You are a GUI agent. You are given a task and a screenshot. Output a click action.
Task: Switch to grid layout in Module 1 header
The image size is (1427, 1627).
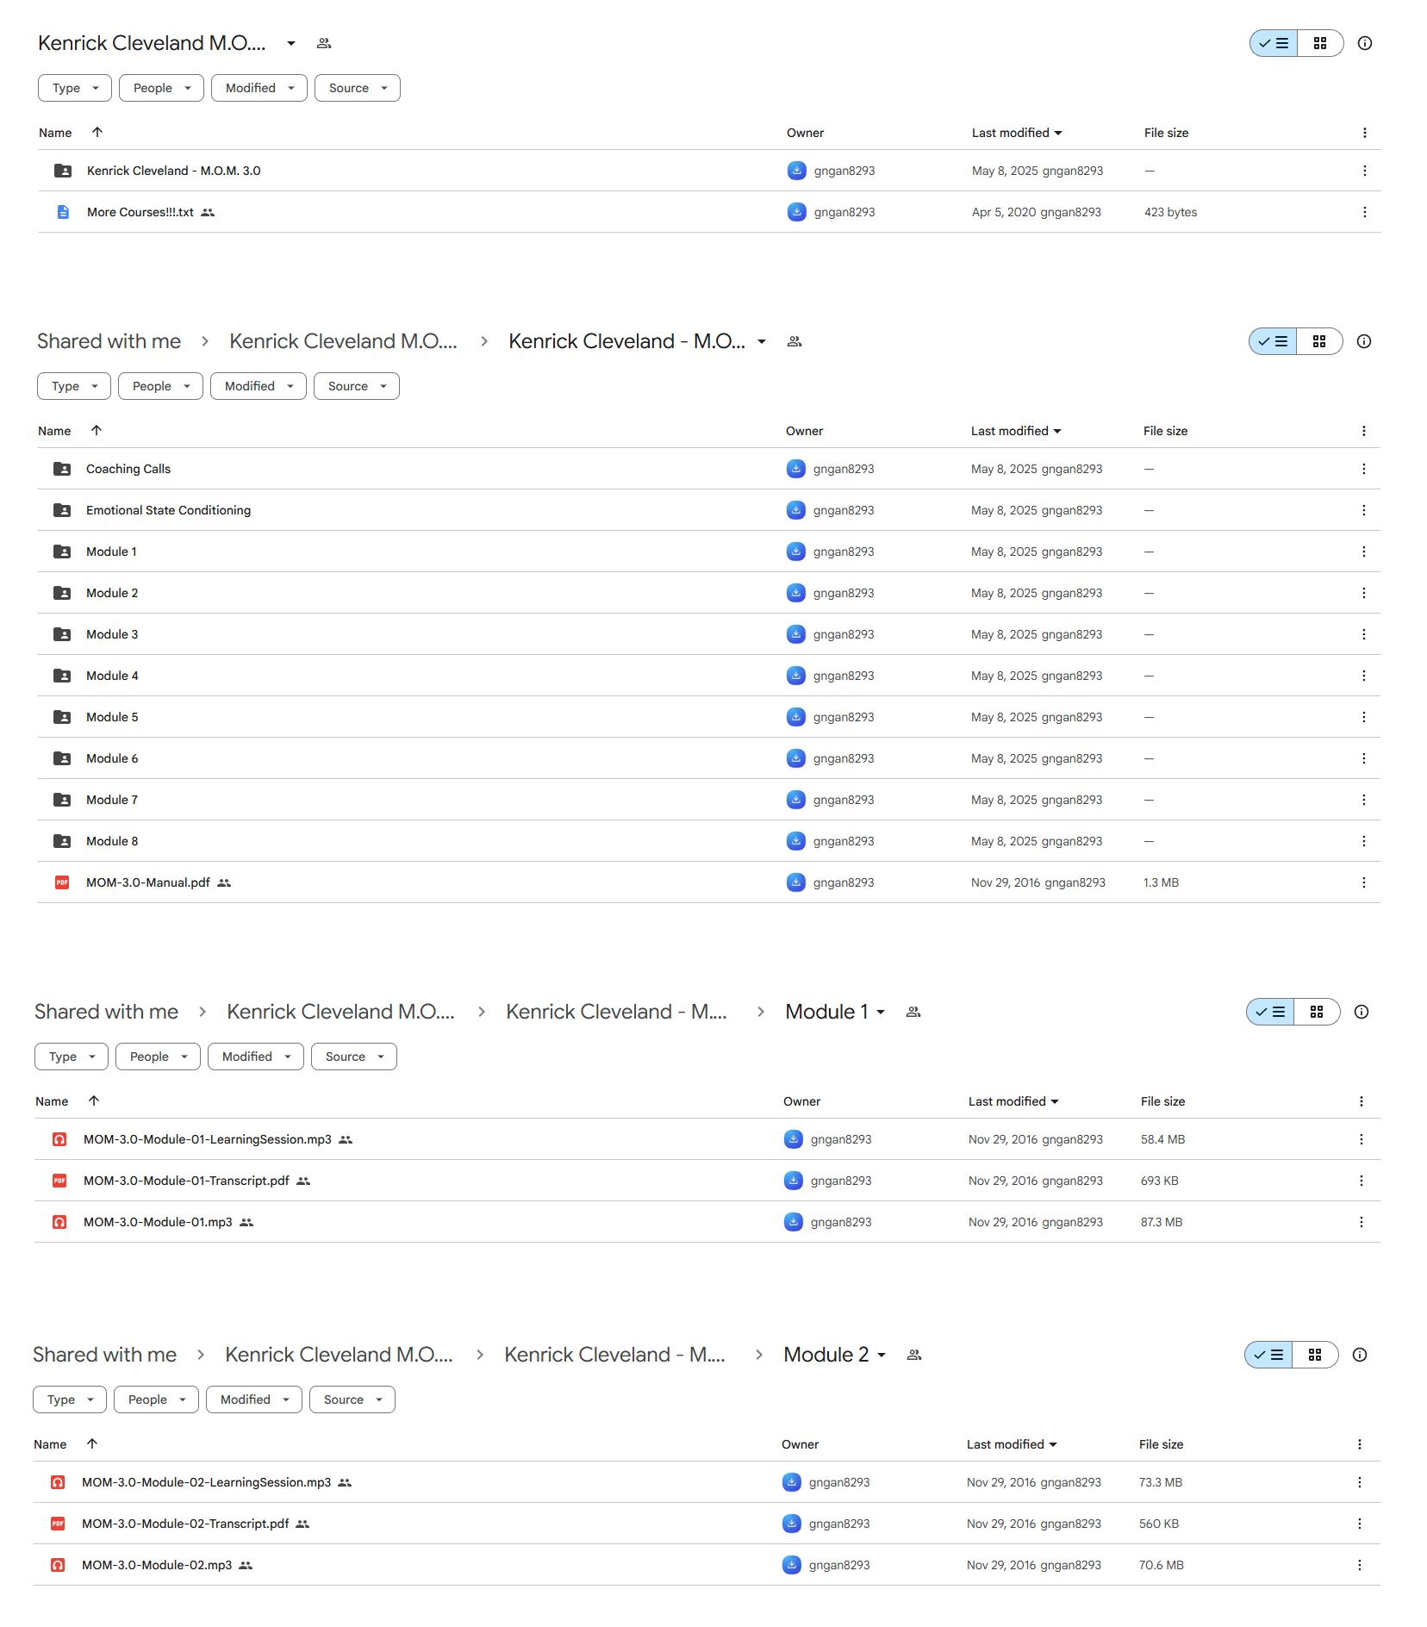[x=1317, y=1012]
